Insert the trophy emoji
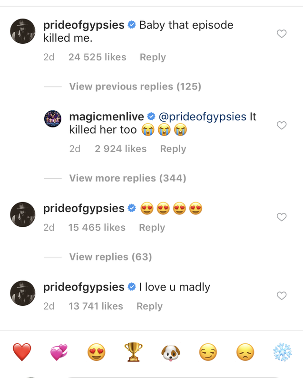Viewport: 303px width, 378px height. click(x=133, y=352)
